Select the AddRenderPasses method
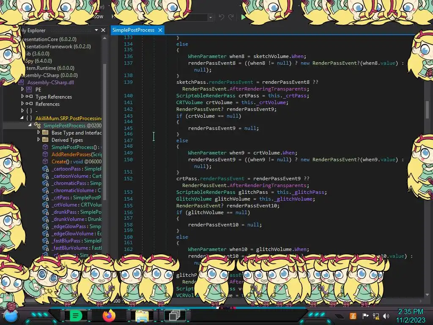This screenshot has height=325, width=433. 76,154
